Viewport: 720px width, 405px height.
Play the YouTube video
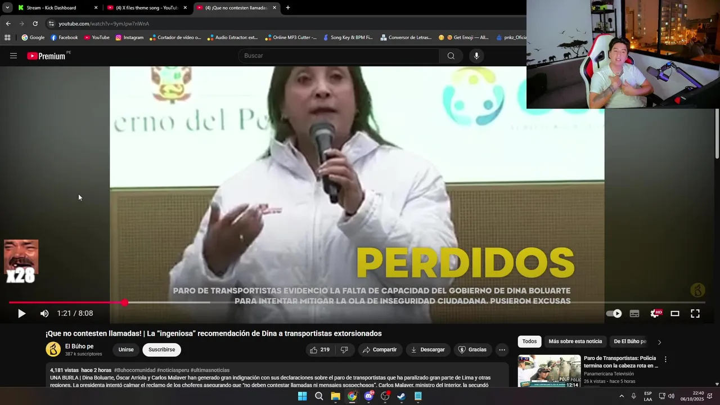pyautogui.click(x=21, y=314)
